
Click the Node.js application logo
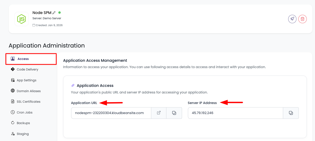coord(21,19)
